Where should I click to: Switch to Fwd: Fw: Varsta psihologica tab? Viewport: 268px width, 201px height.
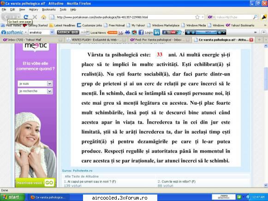[160, 40]
